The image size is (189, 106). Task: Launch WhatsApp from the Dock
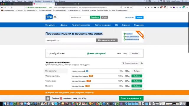click(100, 104)
